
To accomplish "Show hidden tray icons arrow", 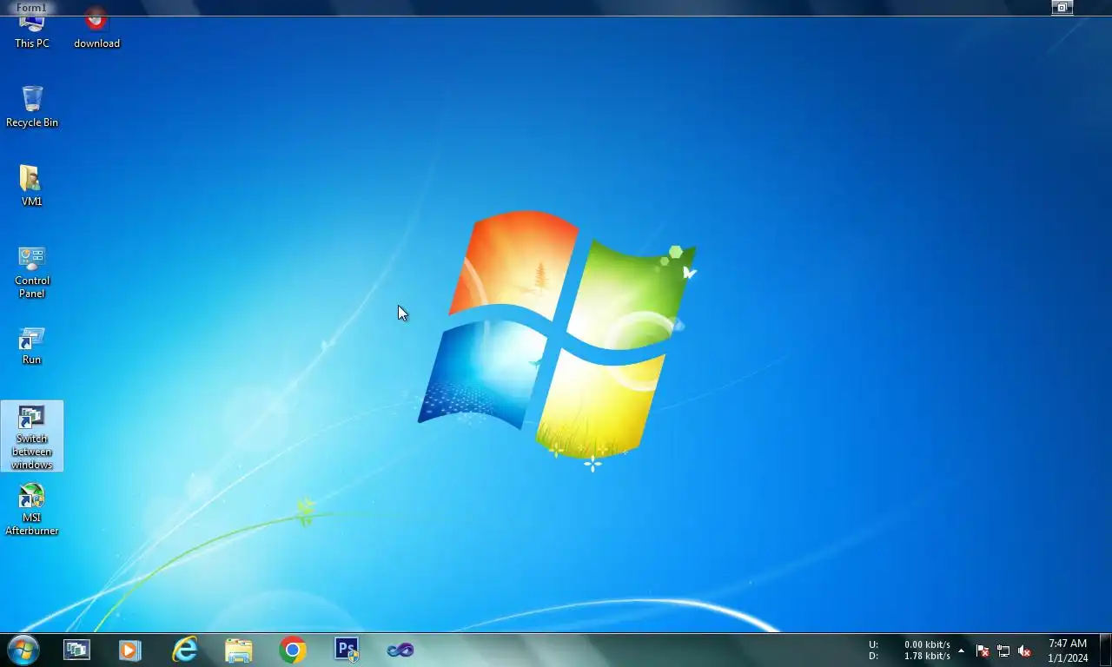I will click(x=961, y=650).
